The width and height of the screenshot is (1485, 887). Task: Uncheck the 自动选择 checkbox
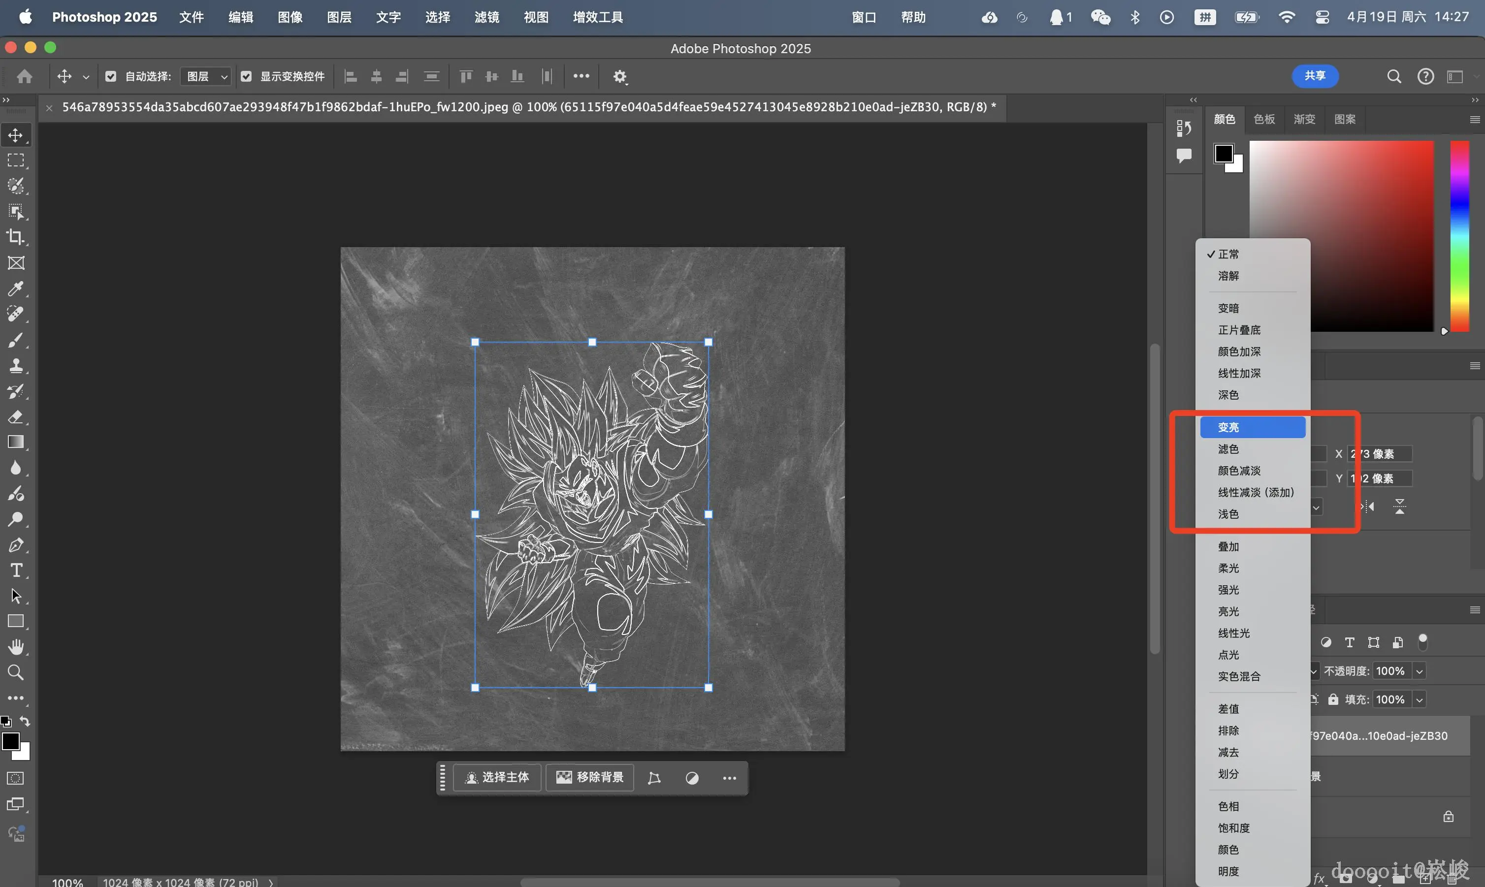(111, 76)
